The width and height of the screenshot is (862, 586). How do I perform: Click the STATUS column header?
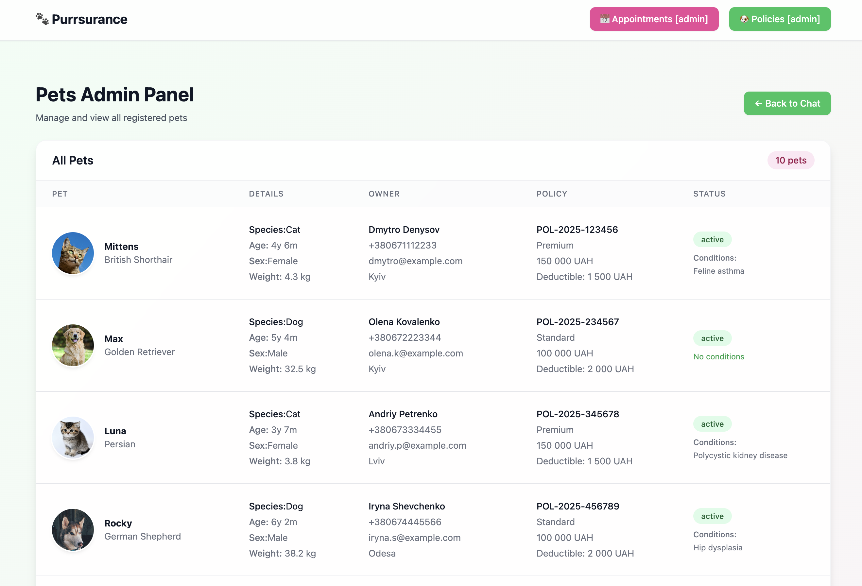pyautogui.click(x=709, y=194)
